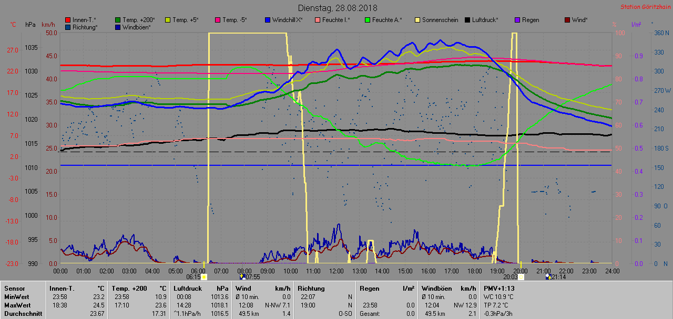Click the 'Sensor' table header
This screenshot has height=319, width=673.
[x=15, y=288]
